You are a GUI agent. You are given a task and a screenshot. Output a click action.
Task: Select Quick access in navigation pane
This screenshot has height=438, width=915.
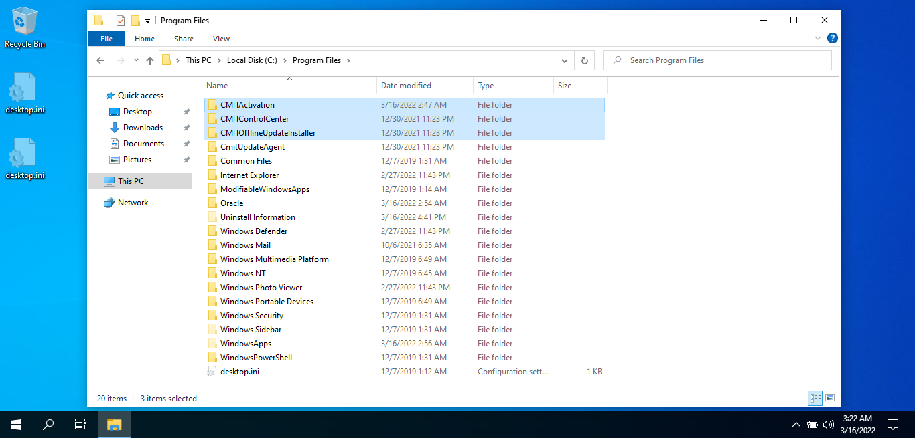click(140, 96)
